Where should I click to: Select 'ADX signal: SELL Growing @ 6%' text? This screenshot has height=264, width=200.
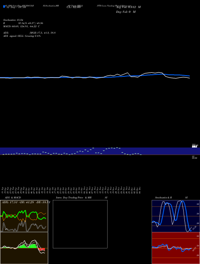click(x=22, y=36)
